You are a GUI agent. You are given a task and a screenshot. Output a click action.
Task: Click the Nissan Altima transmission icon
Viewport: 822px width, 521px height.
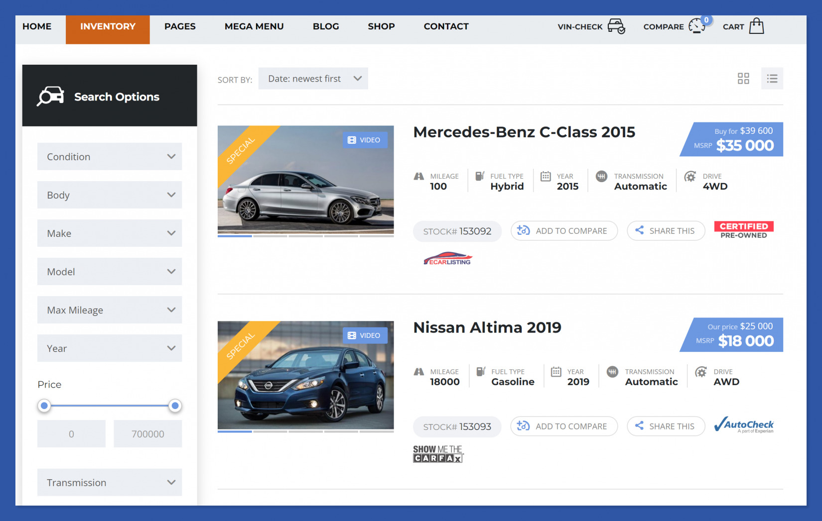click(x=613, y=372)
